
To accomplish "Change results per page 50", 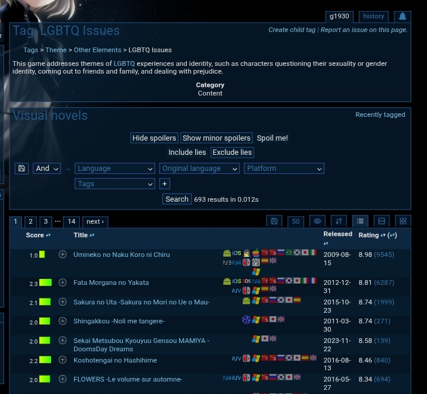I will [296, 221].
